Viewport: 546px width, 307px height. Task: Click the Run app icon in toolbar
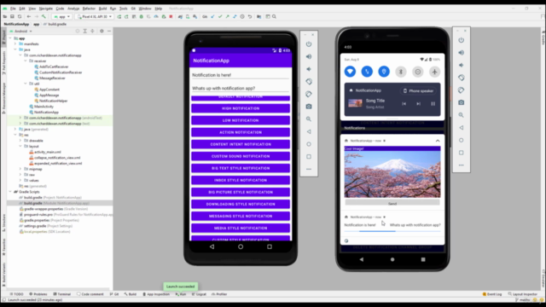(x=119, y=16)
